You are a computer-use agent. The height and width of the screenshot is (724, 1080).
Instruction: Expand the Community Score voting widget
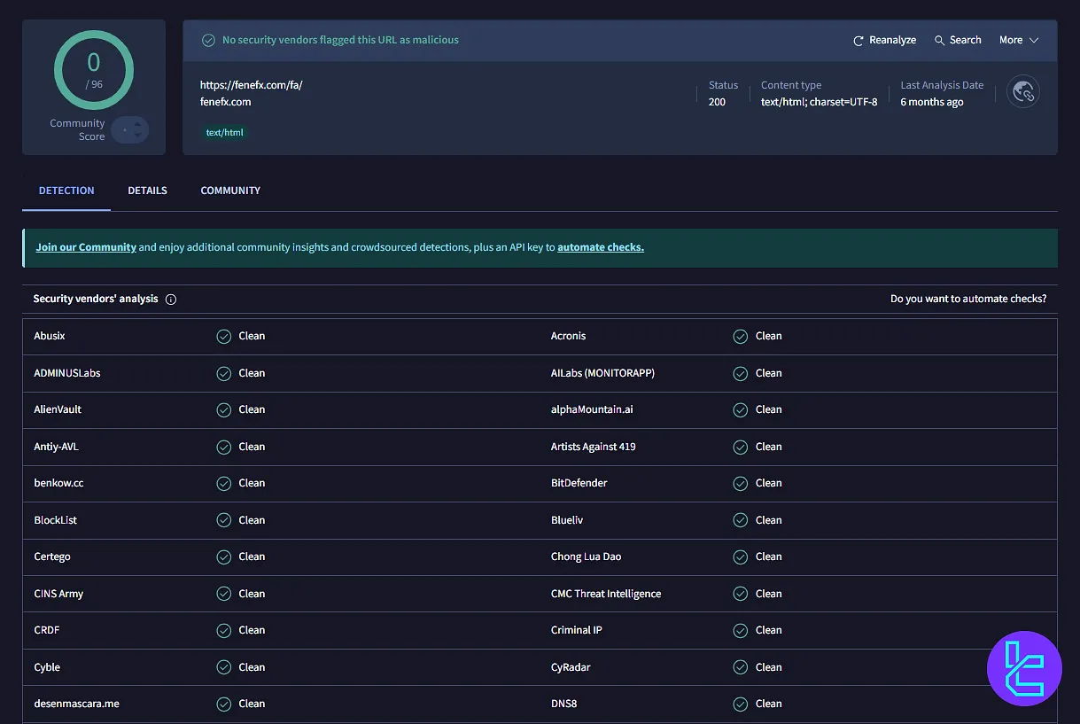pyautogui.click(x=129, y=129)
